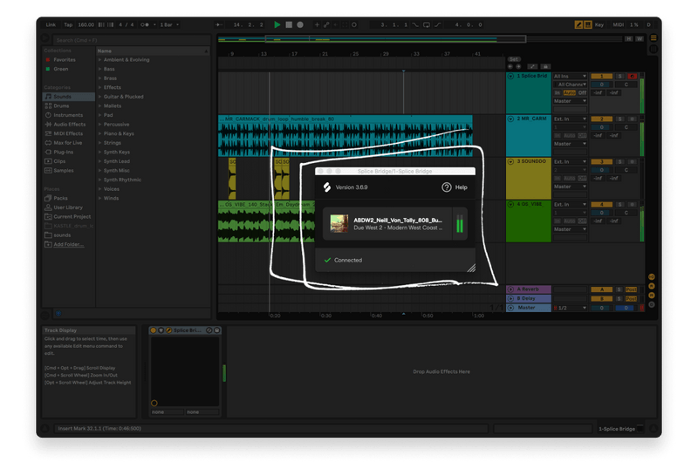
Task: Expand the Guitar & Plucked folder
Action: [x=100, y=97]
